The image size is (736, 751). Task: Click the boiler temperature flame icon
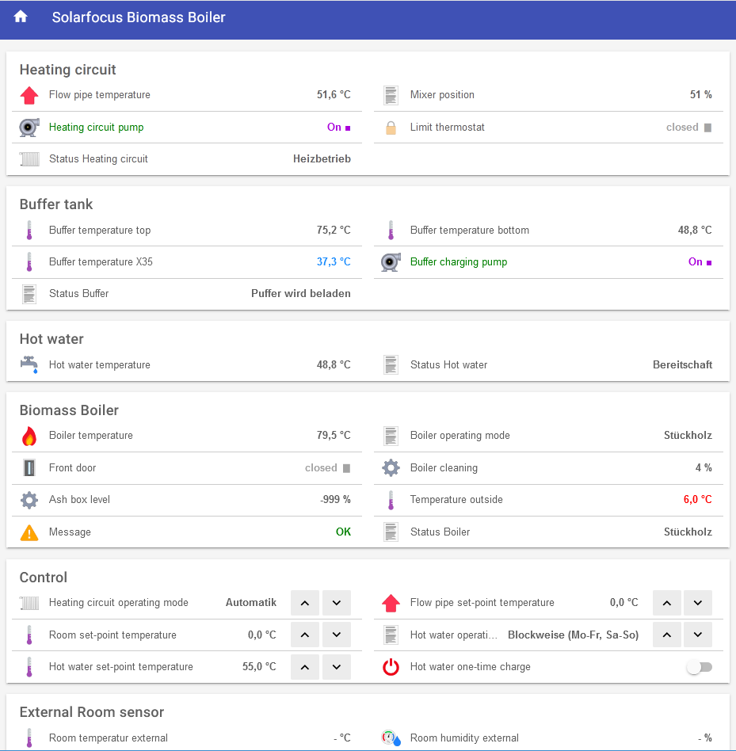tap(29, 436)
